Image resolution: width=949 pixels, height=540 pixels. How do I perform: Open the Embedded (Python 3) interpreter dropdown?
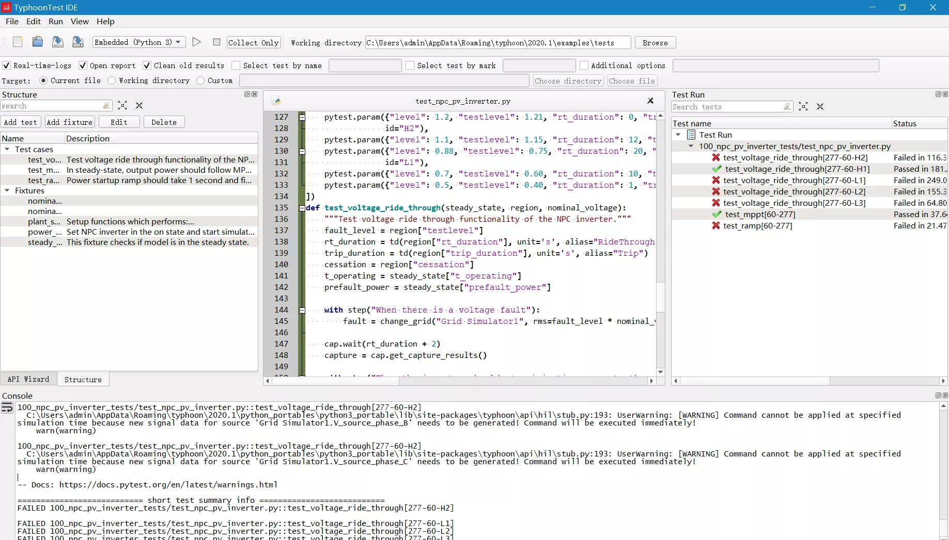pyautogui.click(x=138, y=42)
